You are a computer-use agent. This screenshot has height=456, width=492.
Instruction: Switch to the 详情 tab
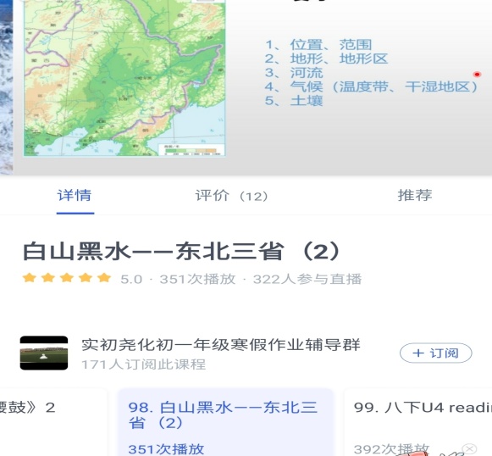[75, 195]
